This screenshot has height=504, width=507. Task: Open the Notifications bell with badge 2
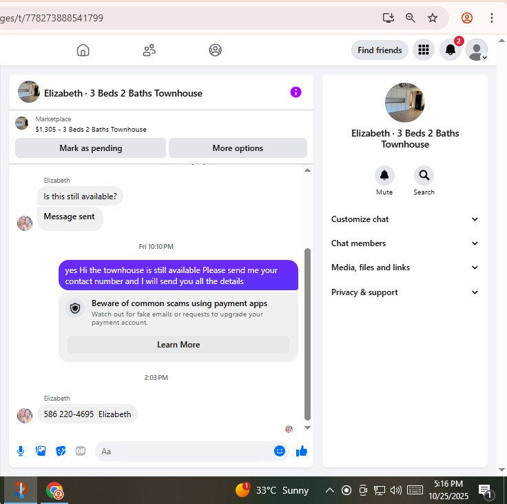(450, 50)
